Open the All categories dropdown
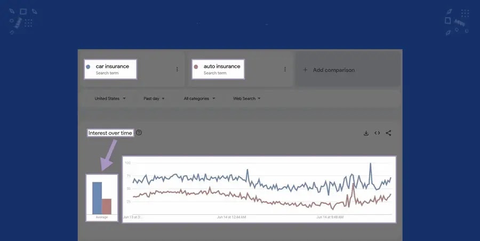 (199, 99)
